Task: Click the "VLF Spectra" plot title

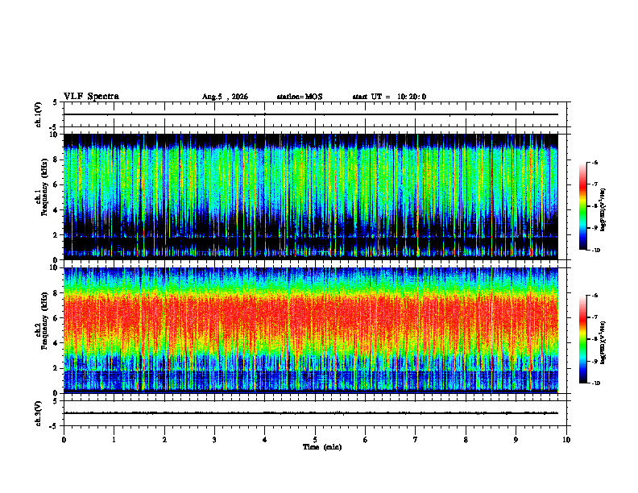Action: click(x=91, y=97)
